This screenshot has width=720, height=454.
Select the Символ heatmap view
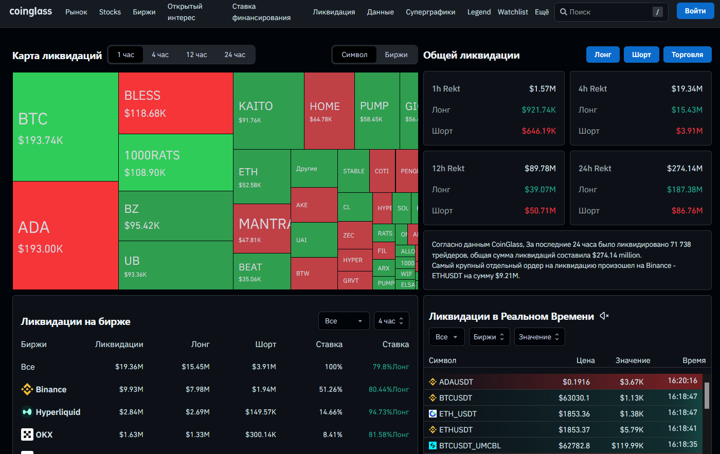click(355, 55)
